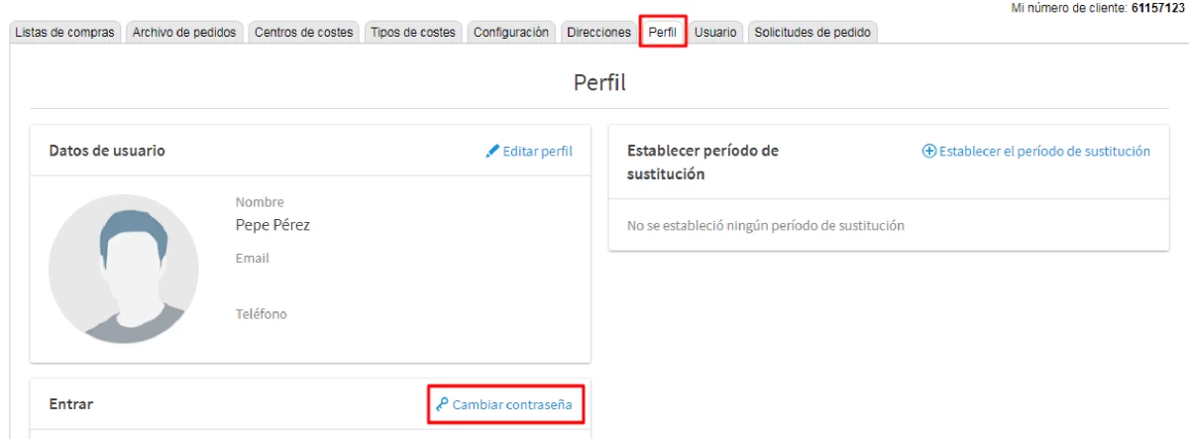Click the Entrar section header
The image size is (1189, 439).
click(71, 404)
